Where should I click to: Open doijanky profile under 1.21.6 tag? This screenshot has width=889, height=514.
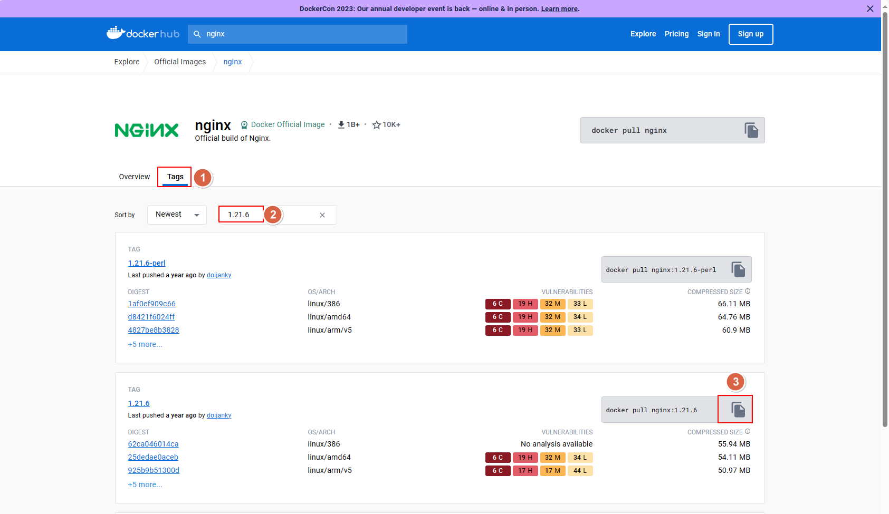pos(219,415)
